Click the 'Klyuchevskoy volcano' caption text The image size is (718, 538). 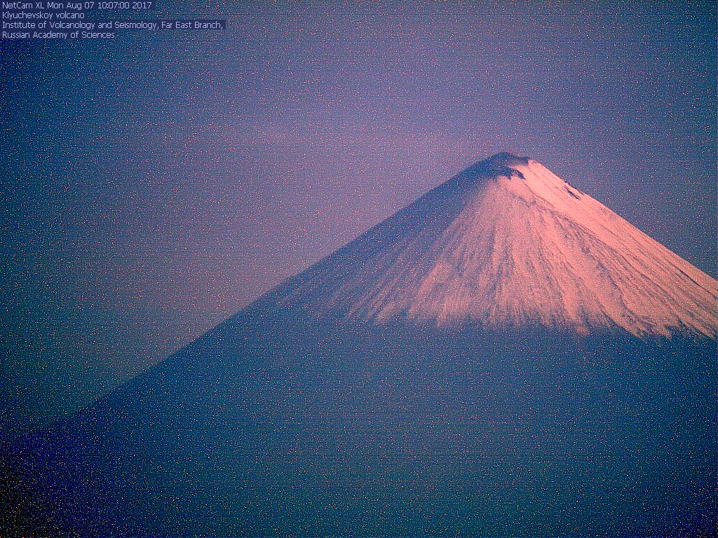point(43,15)
